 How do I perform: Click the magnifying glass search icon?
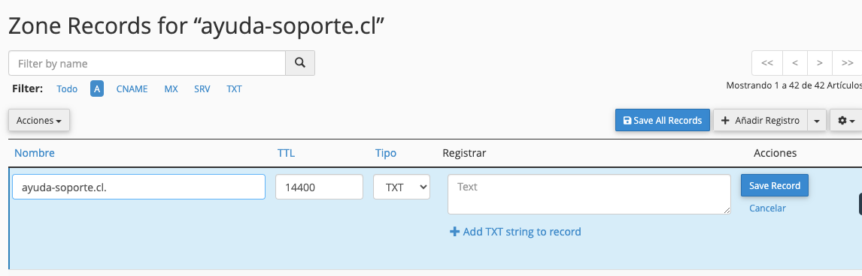click(300, 63)
